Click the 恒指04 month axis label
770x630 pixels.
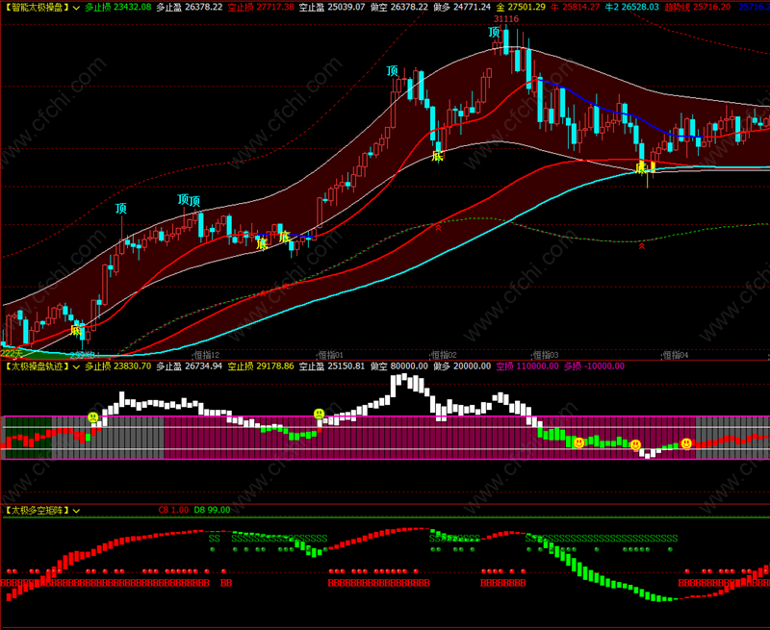coord(676,355)
